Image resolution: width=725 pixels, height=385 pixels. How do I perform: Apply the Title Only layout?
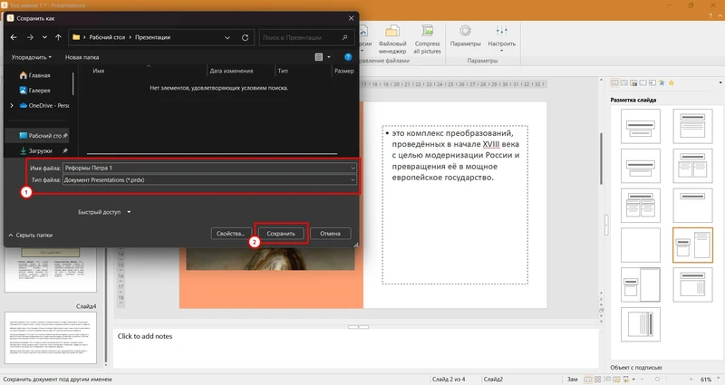point(692,206)
